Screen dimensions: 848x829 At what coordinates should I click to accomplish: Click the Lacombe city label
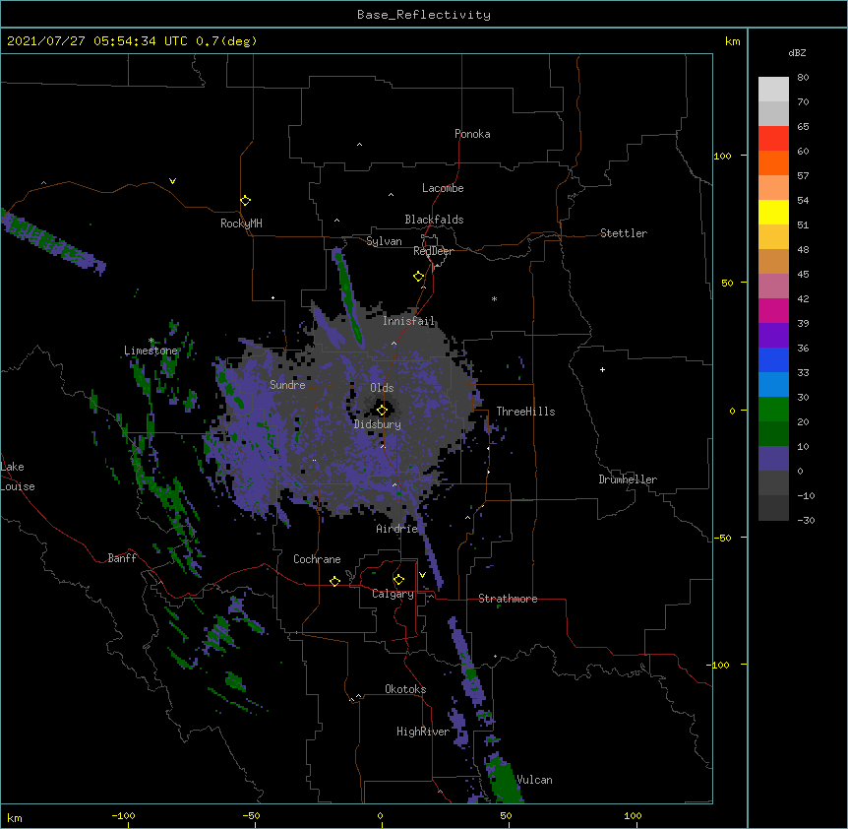click(x=443, y=188)
